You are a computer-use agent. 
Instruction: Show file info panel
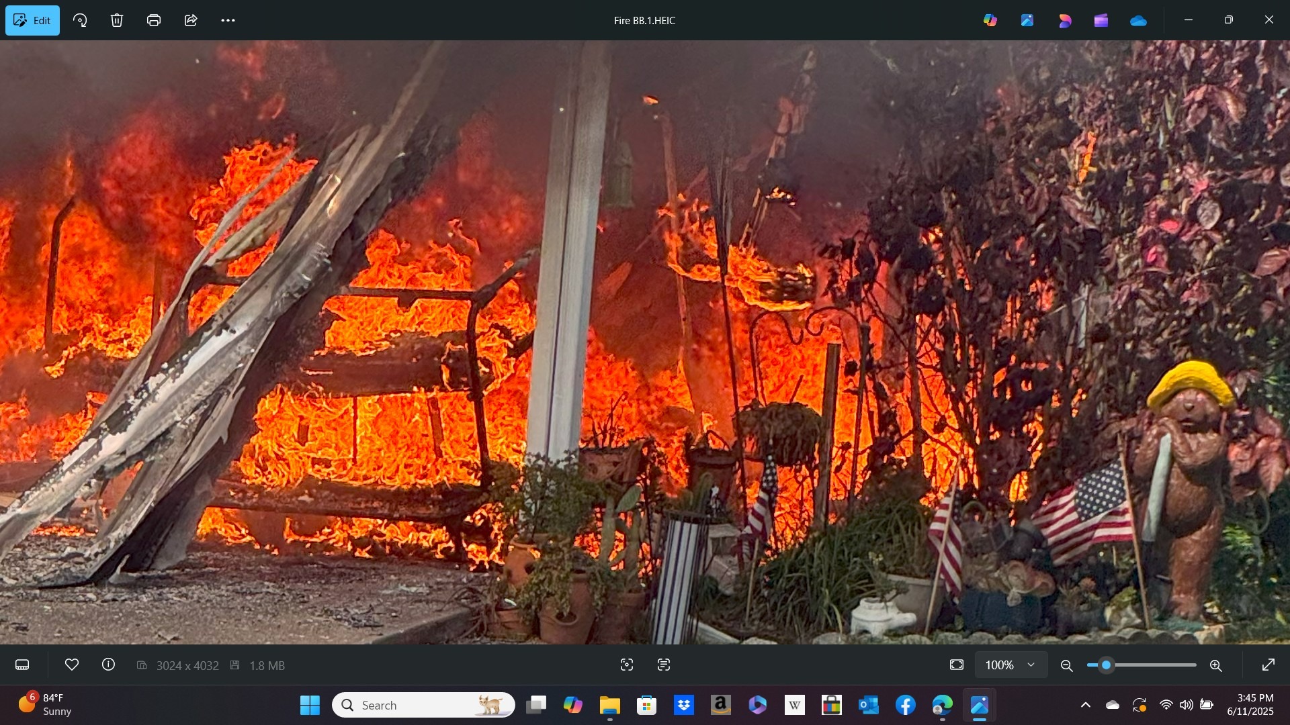point(108,665)
